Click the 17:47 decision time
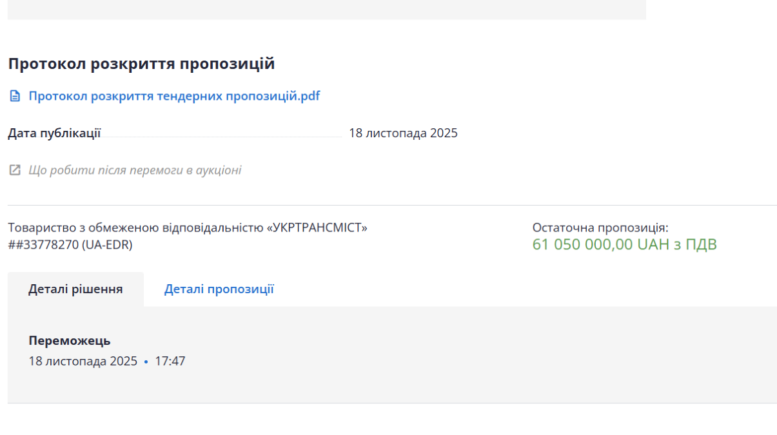777x435 pixels. [170, 362]
